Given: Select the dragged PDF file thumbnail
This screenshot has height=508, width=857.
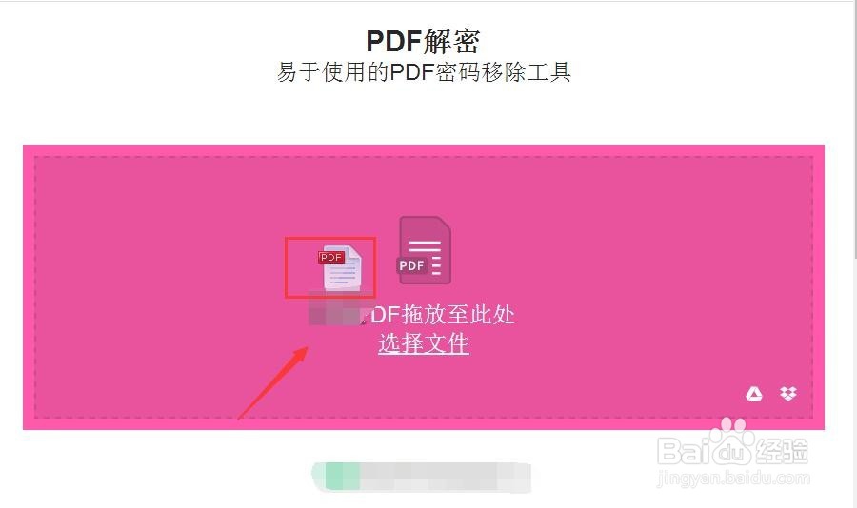Looking at the screenshot, I should (340, 267).
